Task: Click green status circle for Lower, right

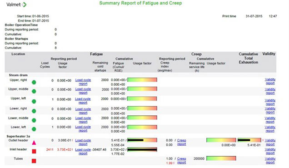Action: click(34, 111)
